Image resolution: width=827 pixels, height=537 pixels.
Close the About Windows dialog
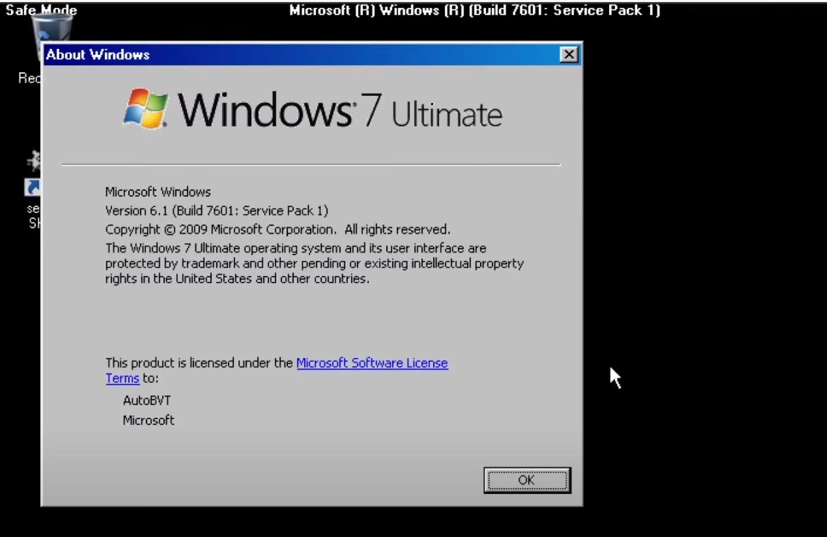pyautogui.click(x=569, y=54)
